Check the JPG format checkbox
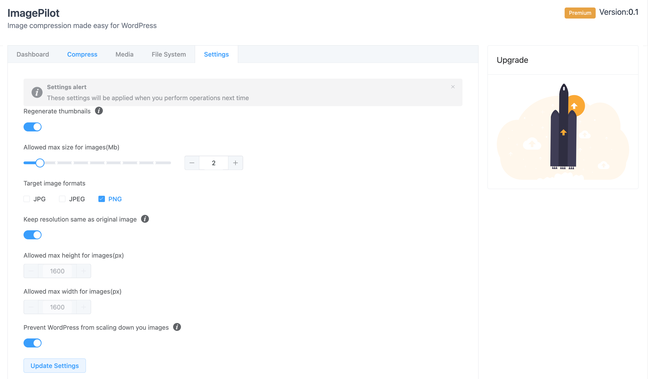Screen dimensions: 648x379 point(27,199)
